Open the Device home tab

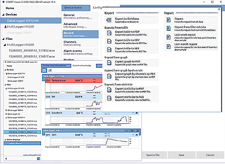pos(76,8)
